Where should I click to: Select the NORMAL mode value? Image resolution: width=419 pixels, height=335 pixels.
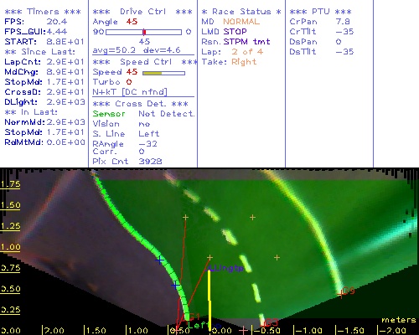(241, 22)
